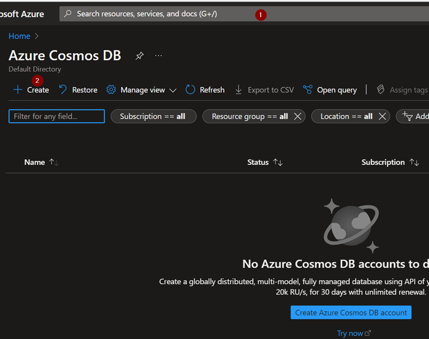The height and width of the screenshot is (339, 429).
Task: Open the Subscription filter dropdown
Action: (x=153, y=116)
